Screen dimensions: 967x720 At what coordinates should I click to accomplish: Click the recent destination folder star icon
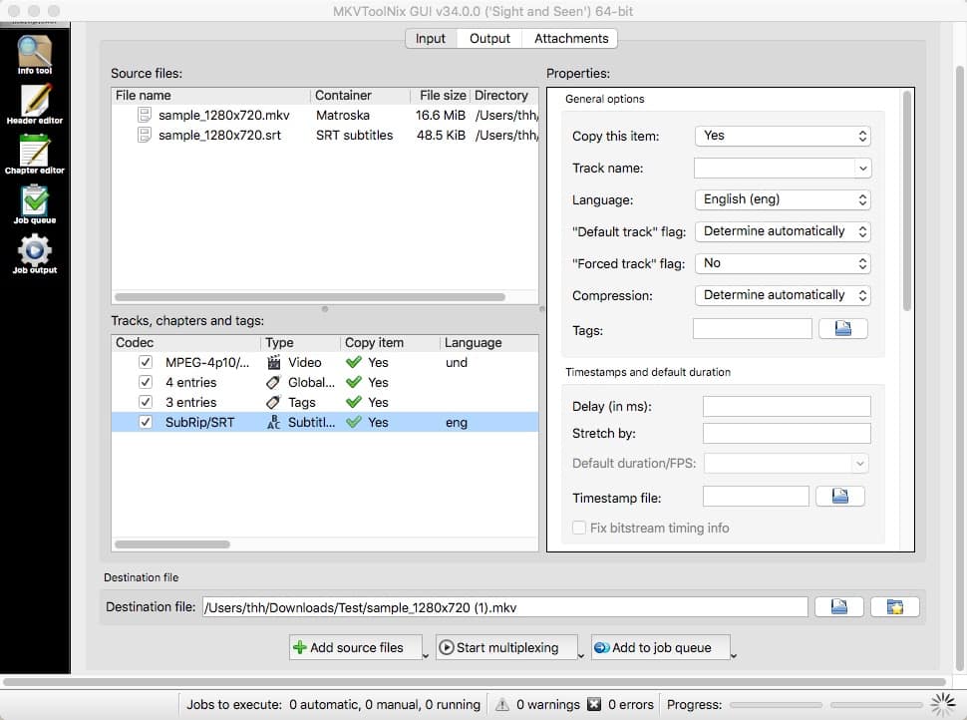click(894, 607)
